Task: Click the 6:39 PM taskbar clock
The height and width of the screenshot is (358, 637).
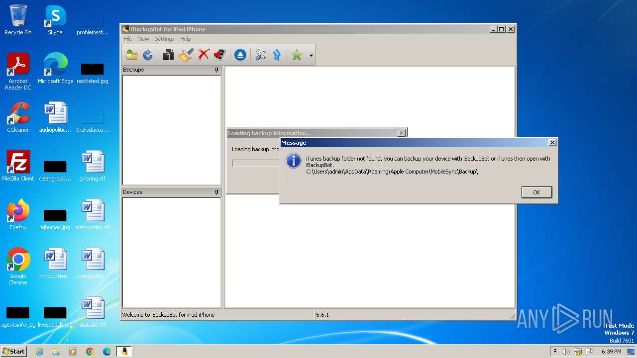Action: pos(611,352)
